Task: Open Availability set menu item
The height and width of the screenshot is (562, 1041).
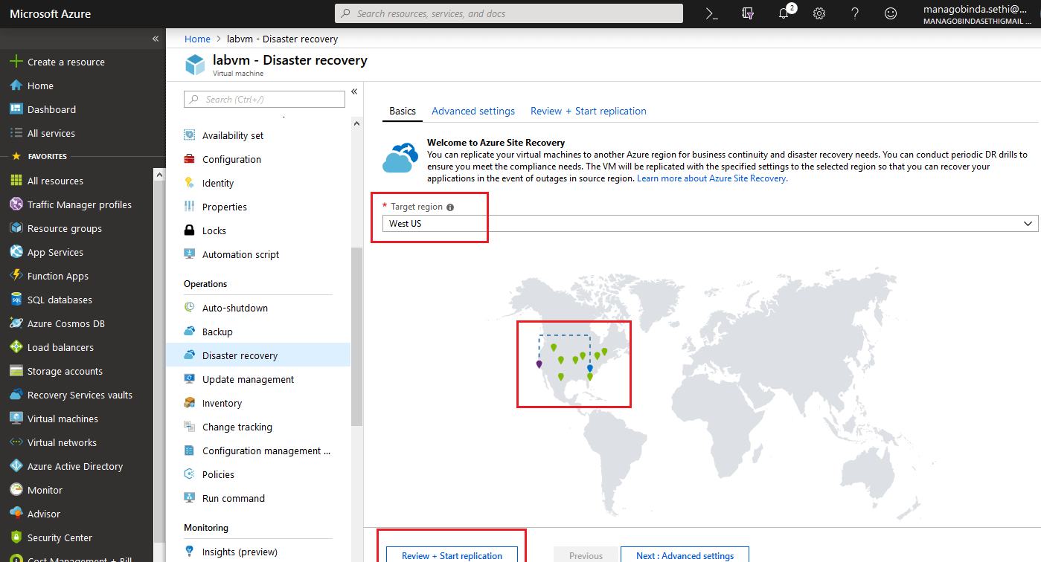Action: [x=232, y=135]
